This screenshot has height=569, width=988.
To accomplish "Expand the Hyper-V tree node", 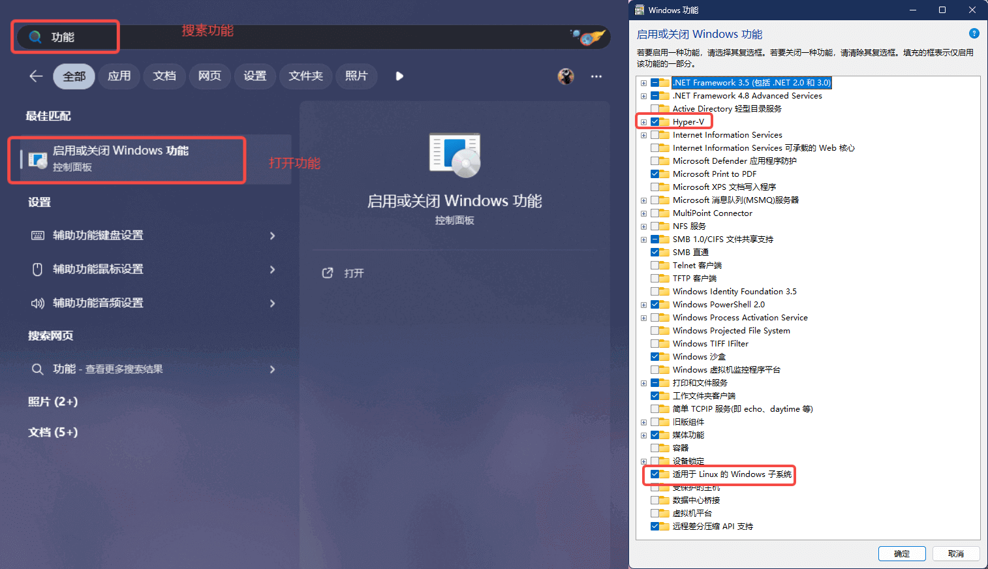I will [x=643, y=122].
